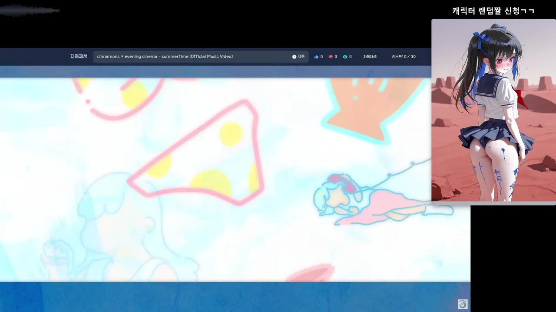Click the 캐릭터 랜덤짤 신청 heading text
The width and height of the screenshot is (556, 312).
coord(493,11)
